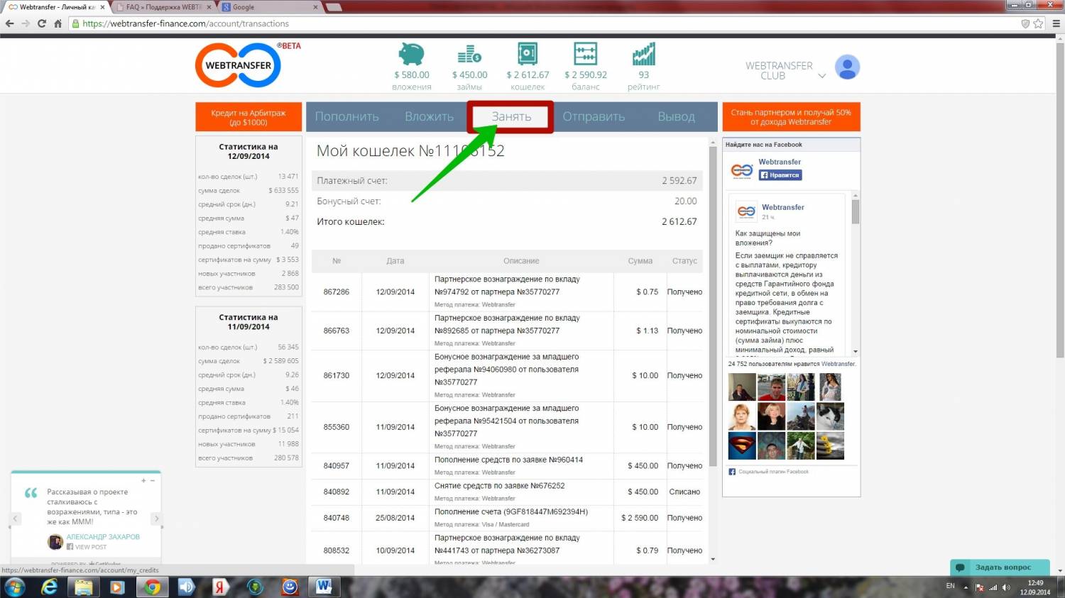The height and width of the screenshot is (598, 1065).
Task: Open the rating chart icon
Action: 643,54
